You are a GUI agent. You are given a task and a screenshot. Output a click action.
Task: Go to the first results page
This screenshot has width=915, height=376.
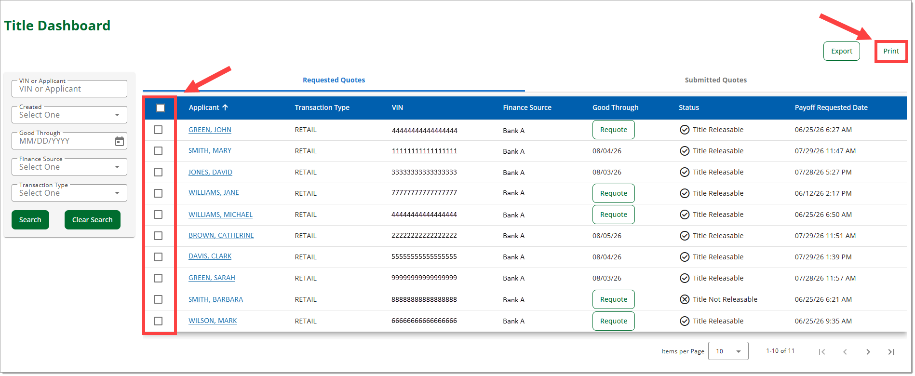[x=822, y=352]
